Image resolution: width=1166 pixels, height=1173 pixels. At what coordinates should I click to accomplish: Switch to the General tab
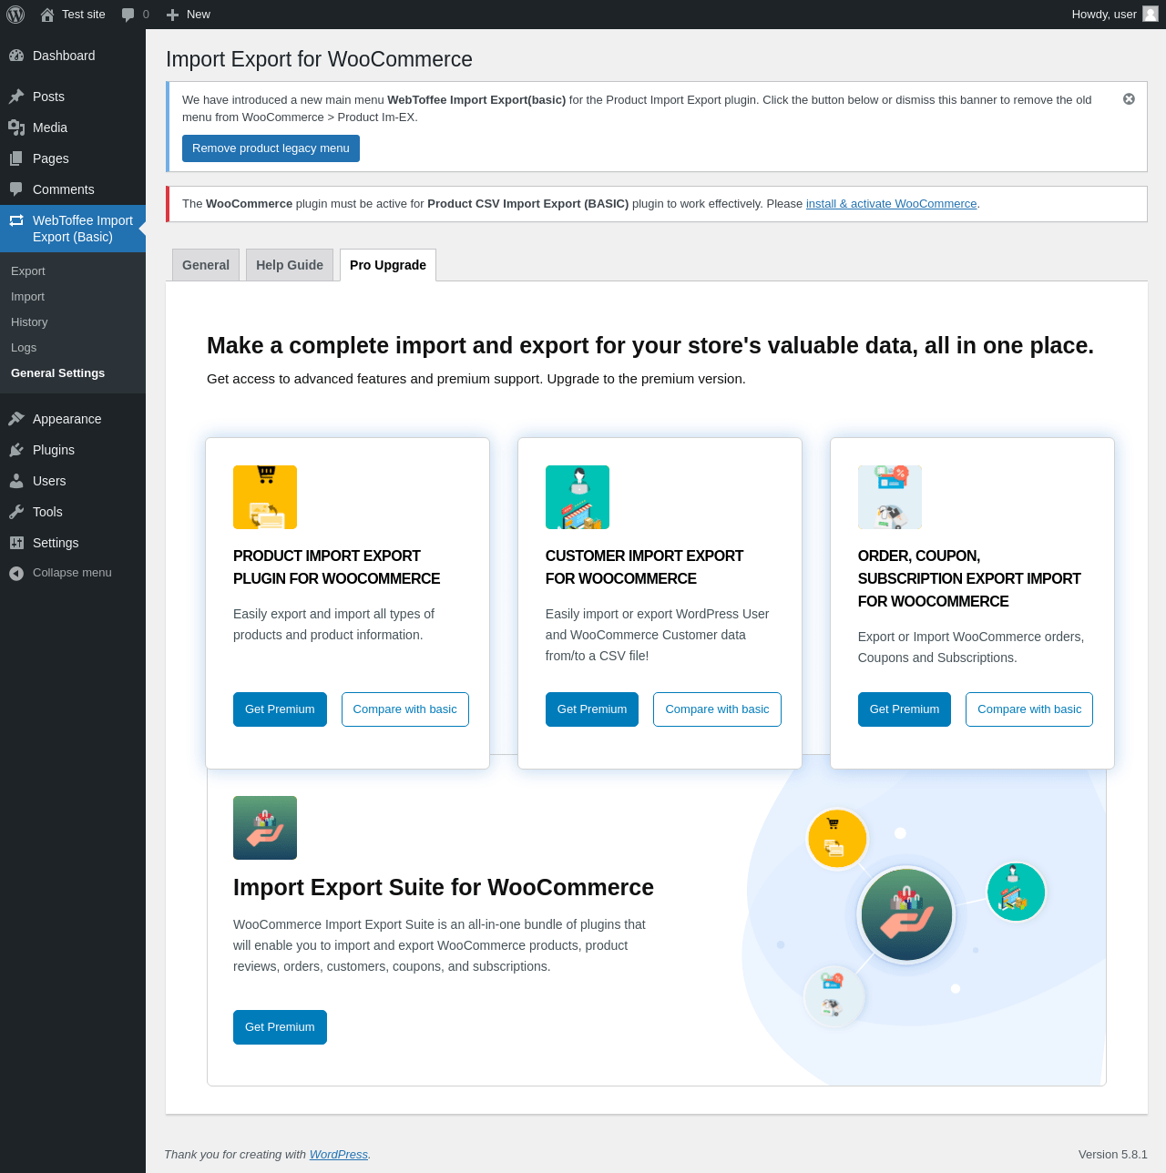206,265
